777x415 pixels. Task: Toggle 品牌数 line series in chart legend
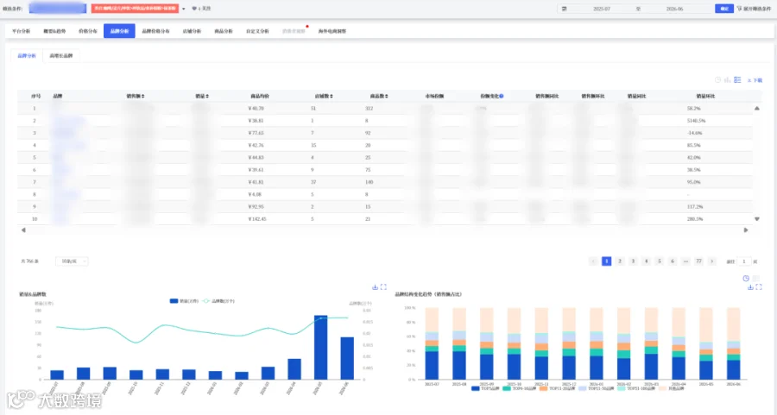(x=218, y=300)
